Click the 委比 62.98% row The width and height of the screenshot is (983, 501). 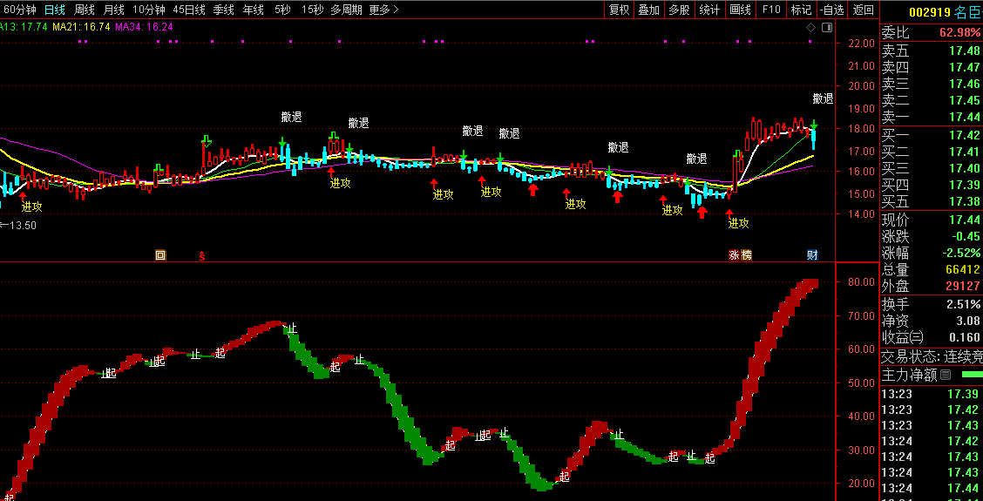[x=932, y=32]
